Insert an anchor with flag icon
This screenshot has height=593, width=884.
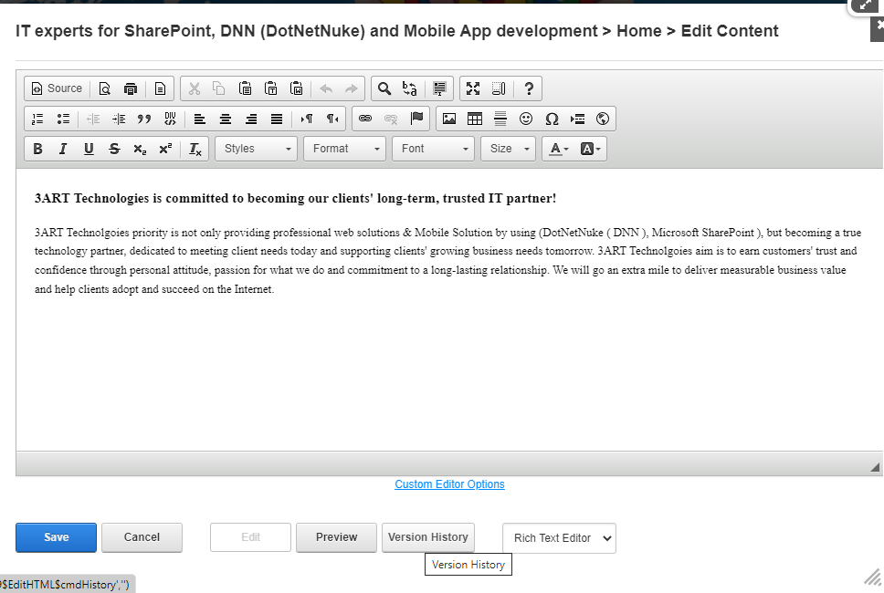point(416,119)
